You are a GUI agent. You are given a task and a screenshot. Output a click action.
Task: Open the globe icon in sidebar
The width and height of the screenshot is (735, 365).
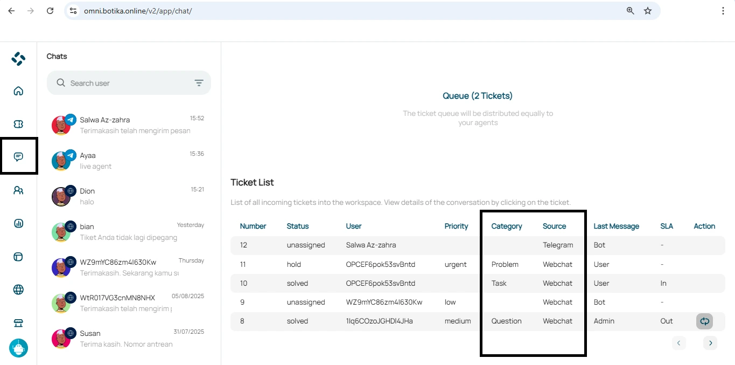tap(18, 290)
